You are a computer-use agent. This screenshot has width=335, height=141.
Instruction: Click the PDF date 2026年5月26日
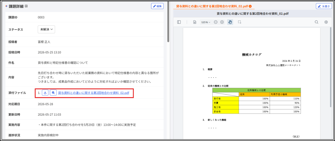click(291, 61)
